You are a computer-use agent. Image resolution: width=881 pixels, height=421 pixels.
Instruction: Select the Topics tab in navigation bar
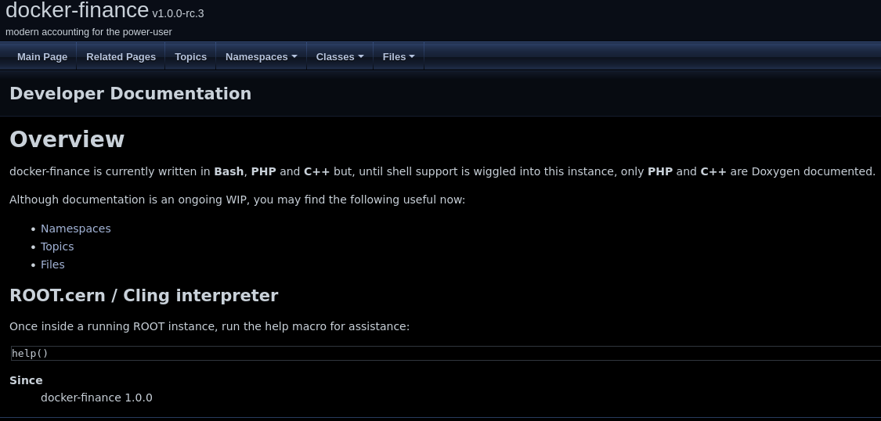[x=190, y=56]
